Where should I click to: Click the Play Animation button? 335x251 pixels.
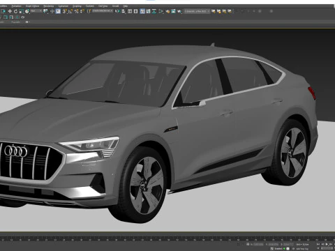(x=327, y=244)
